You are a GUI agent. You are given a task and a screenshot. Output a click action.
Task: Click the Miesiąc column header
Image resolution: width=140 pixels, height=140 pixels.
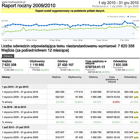pyautogui.click(x=24, y=79)
